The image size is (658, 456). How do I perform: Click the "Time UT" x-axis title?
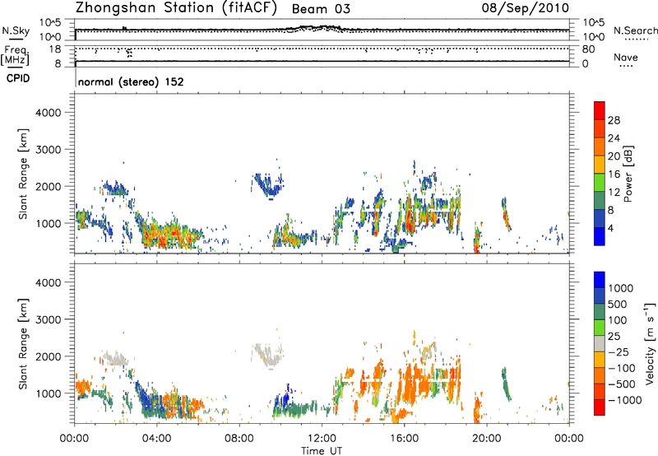[322, 450]
